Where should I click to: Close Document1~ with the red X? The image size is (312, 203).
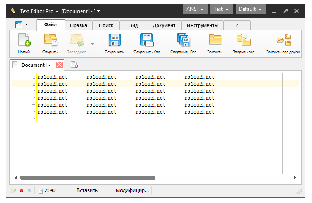(60, 65)
